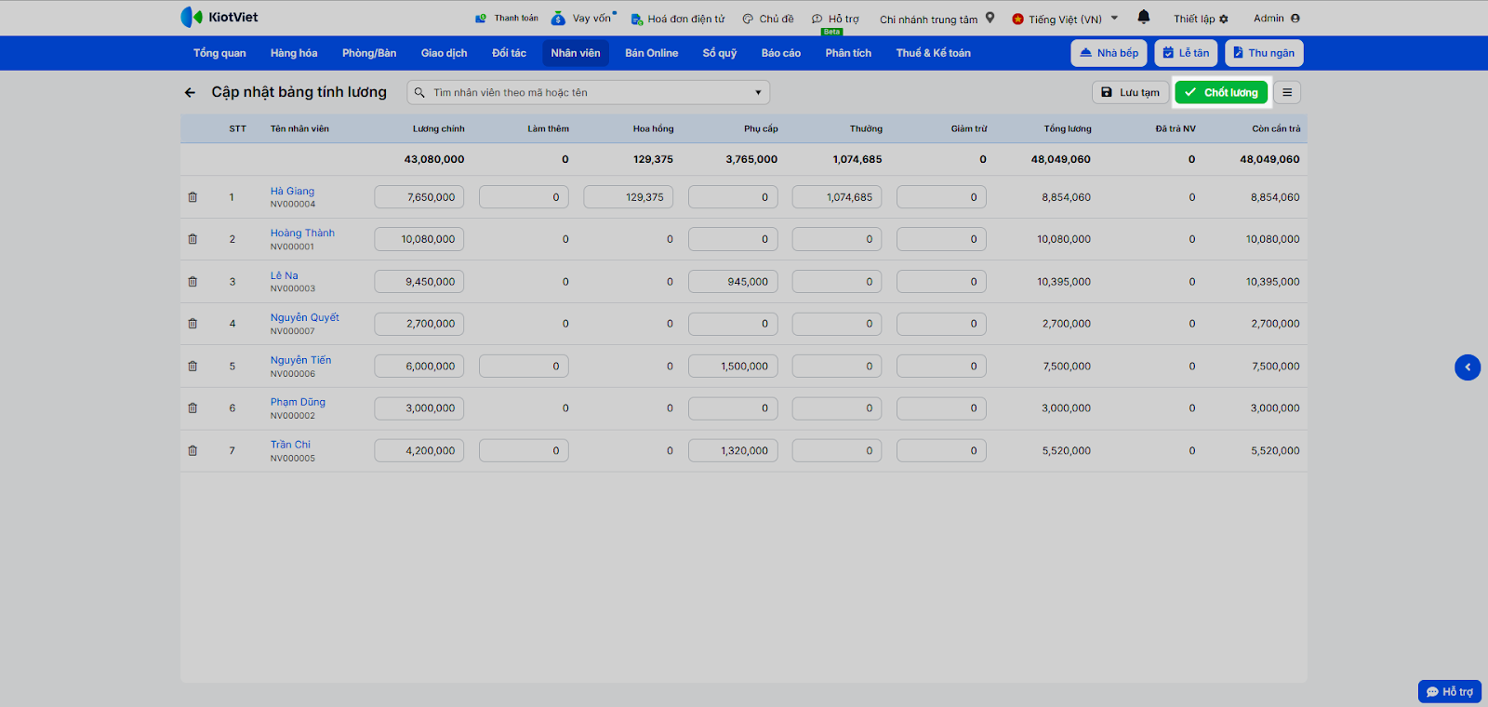Screen dimensions: 1488x707
Task: Open the Admin account menu
Action: coord(1276,19)
